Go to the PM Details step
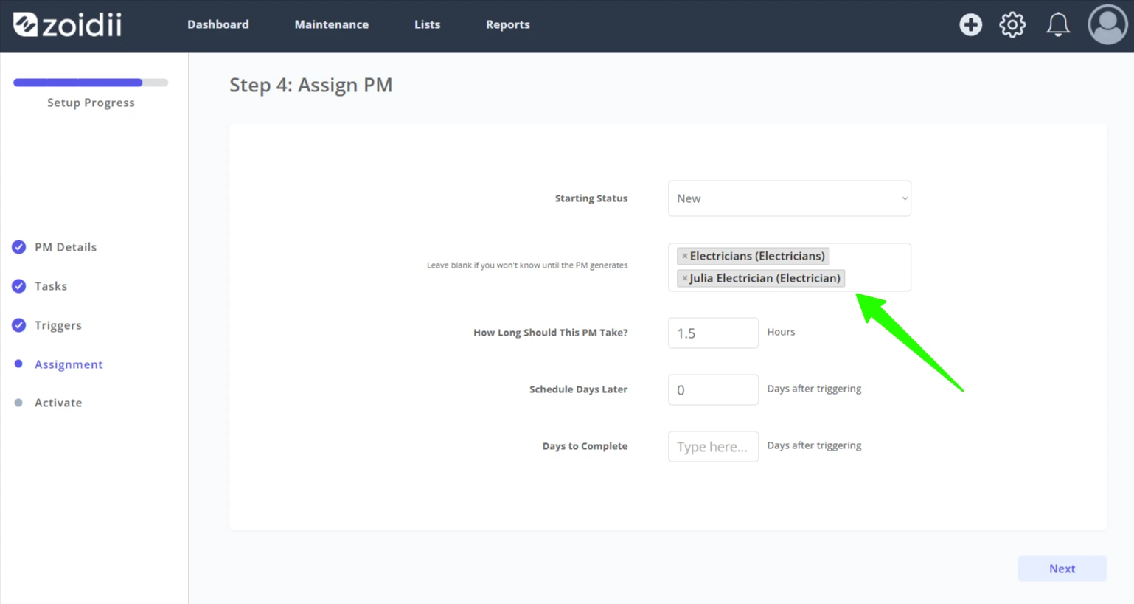The height and width of the screenshot is (604, 1134). click(x=66, y=247)
